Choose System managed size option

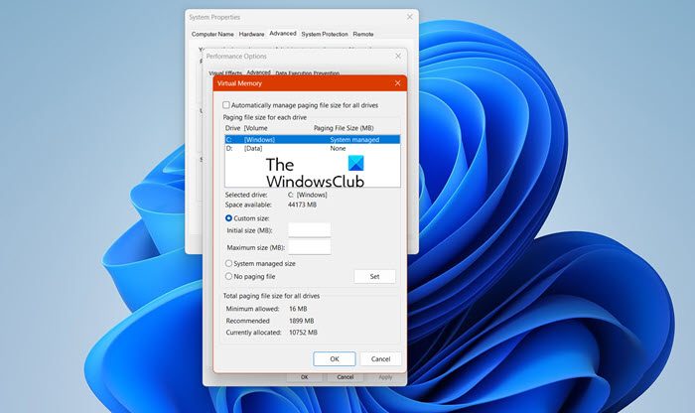coord(228,263)
